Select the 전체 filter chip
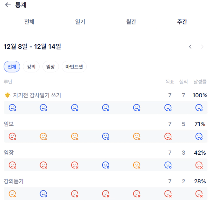The image size is (211, 206). coord(12,67)
